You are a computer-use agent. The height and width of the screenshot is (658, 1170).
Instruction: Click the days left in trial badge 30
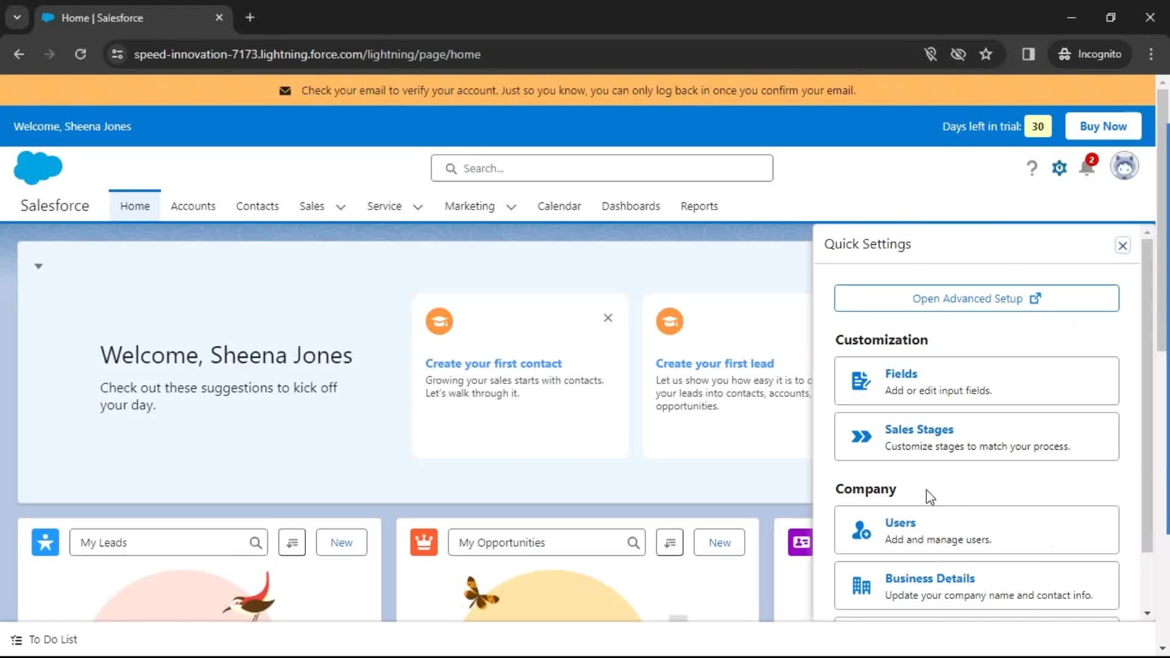pyautogui.click(x=1038, y=127)
